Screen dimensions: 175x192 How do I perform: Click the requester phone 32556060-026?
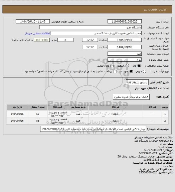tap(148, 172)
